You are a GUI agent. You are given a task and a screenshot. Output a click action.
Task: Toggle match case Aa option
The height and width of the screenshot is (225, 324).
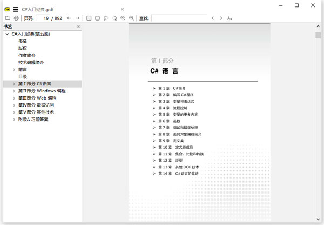pos(230,18)
